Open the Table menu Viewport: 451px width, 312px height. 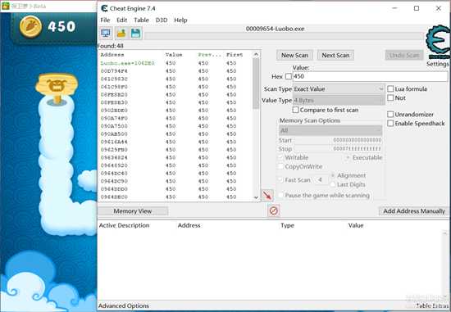141,20
